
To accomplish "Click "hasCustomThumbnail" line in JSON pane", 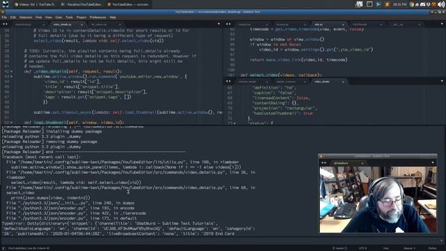I will click(282, 113).
